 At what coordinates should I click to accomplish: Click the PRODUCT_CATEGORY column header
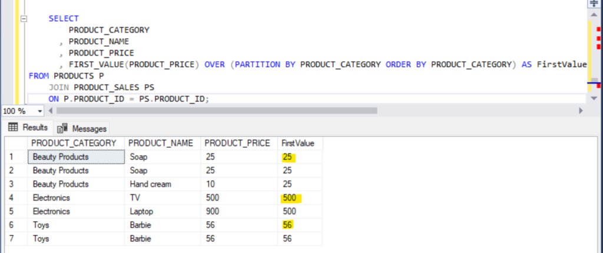coord(75,143)
